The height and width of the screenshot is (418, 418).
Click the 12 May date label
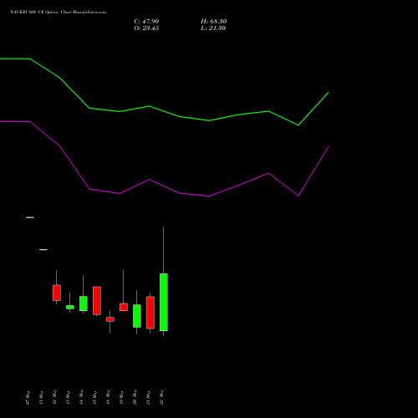54,398
